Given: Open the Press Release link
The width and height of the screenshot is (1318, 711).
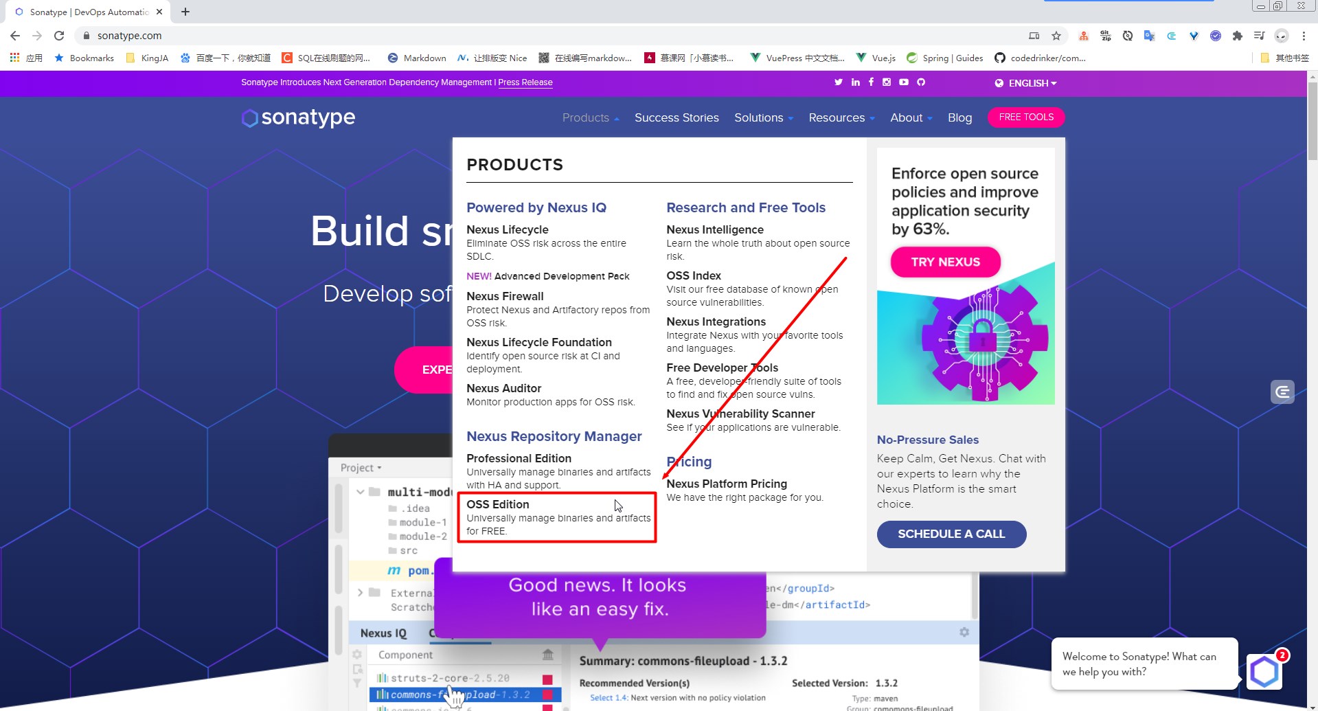Looking at the screenshot, I should click(525, 82).
